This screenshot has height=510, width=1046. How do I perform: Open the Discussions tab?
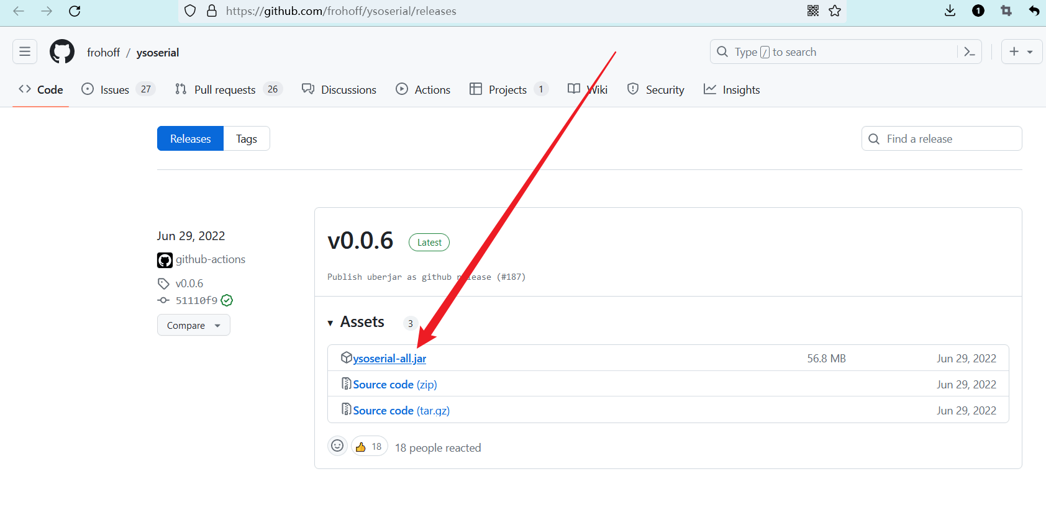tap(339, 89)
